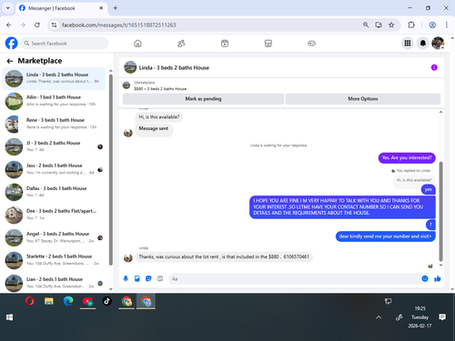Click the Aa message input field
Viewport: 455px width, 341px height.
tap(294, 278)
